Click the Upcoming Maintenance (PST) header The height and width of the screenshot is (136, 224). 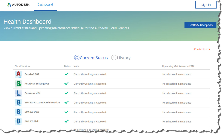[178, 66]
